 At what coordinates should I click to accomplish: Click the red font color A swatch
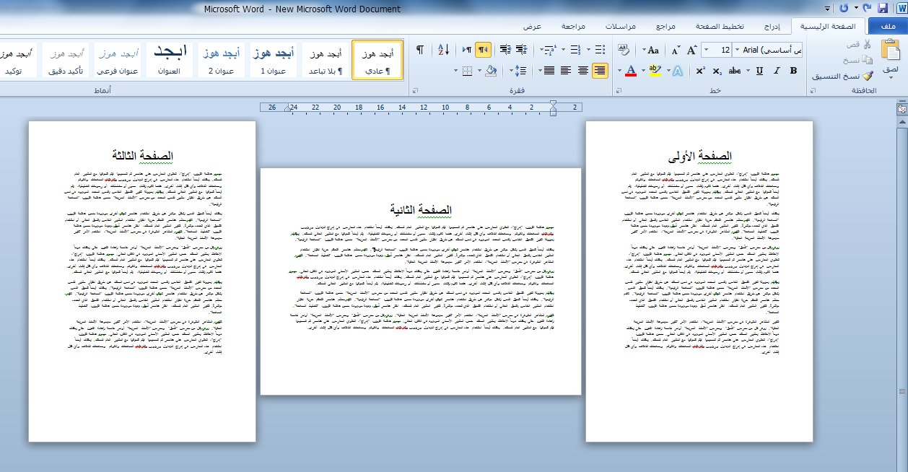630,71
